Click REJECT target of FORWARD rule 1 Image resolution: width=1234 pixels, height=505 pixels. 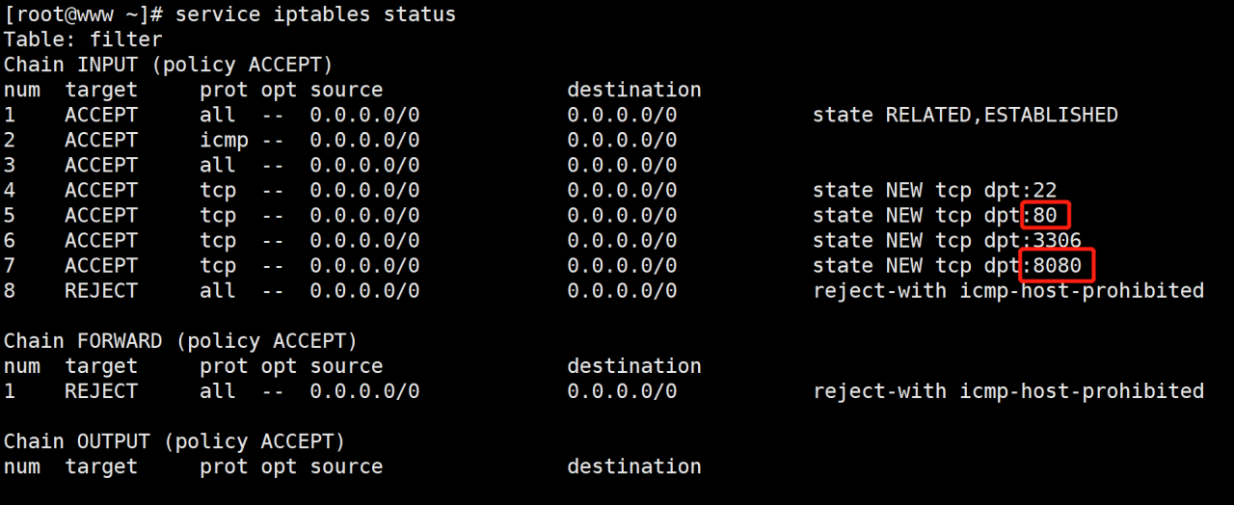[101, 391]
